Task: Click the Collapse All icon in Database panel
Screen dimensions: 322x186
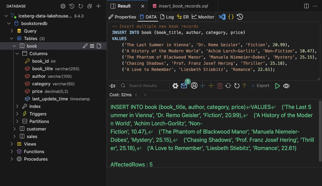Action: point(90,6)
